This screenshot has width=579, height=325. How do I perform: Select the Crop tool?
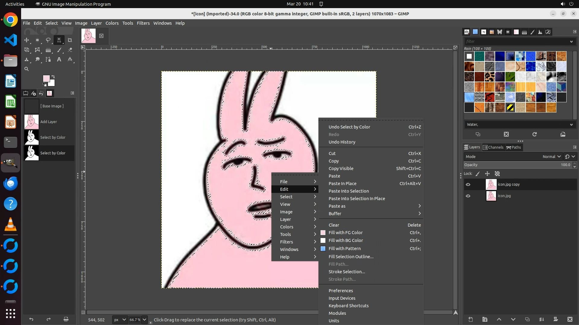(x=70, y=40)
